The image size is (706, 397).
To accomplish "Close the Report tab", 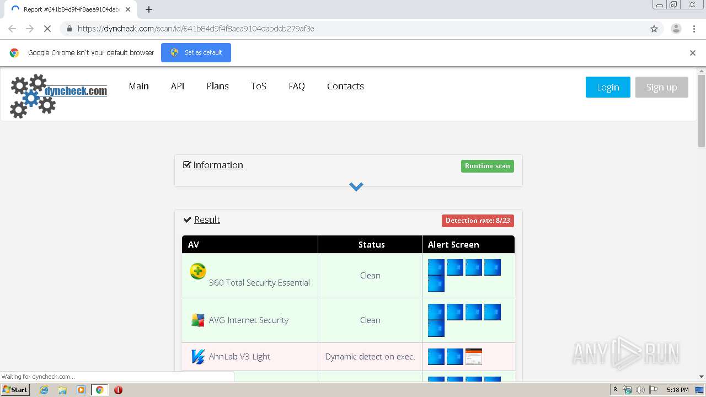I will point(128,9).
